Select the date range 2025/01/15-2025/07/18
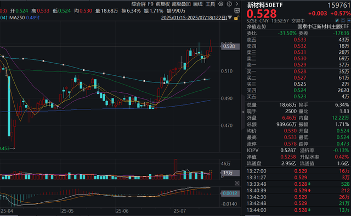The image size is (351, 216). point(194,18)
